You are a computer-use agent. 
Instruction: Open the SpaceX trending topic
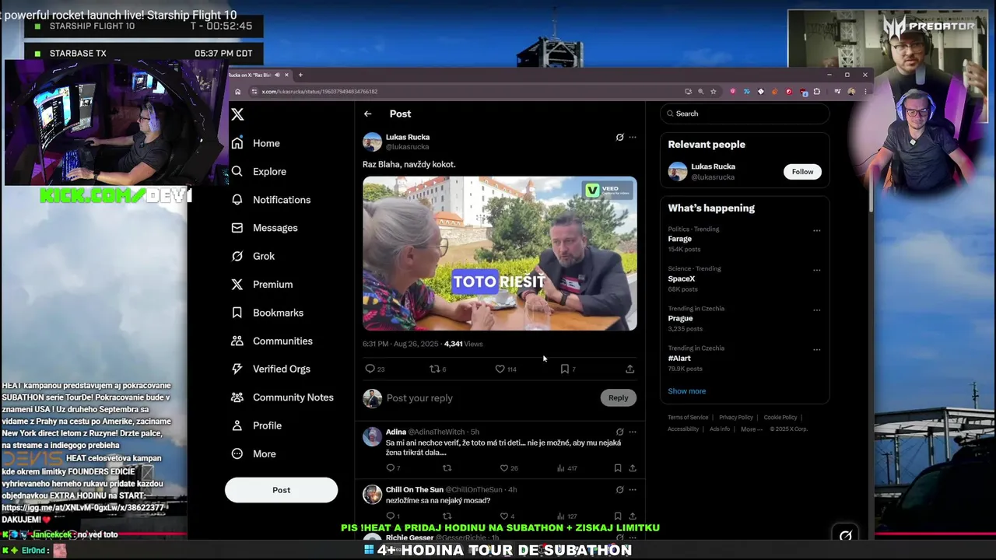coord(681,278)
